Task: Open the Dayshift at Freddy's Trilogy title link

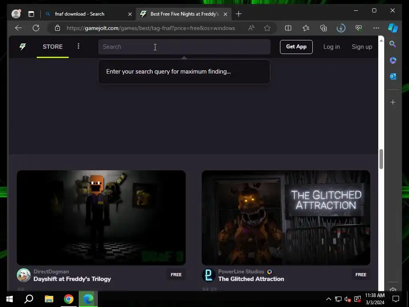Action: 72,279
